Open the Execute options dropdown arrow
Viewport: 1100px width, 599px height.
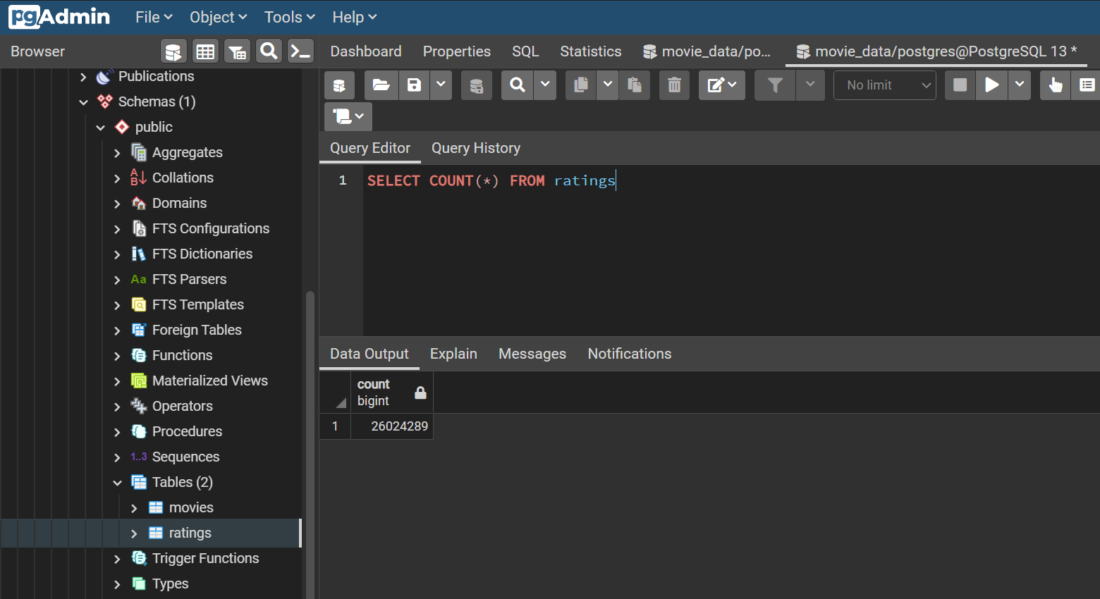(1020, 85)
